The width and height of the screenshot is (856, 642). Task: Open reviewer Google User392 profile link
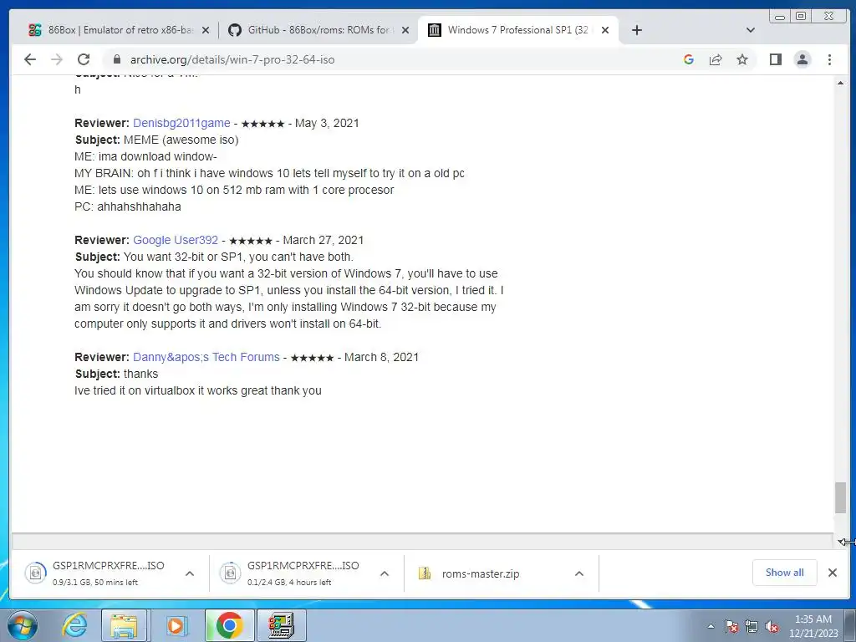click(x=176, y=240)
